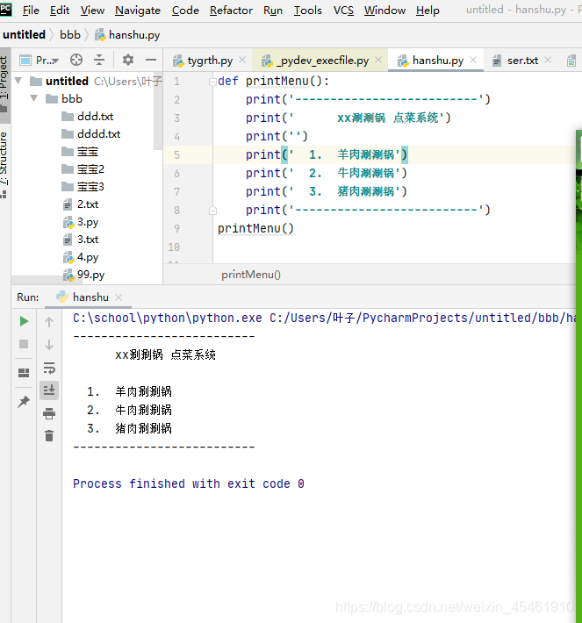Open the Window menu
This screenshot has height=623, width=582.
pos(384,11)
